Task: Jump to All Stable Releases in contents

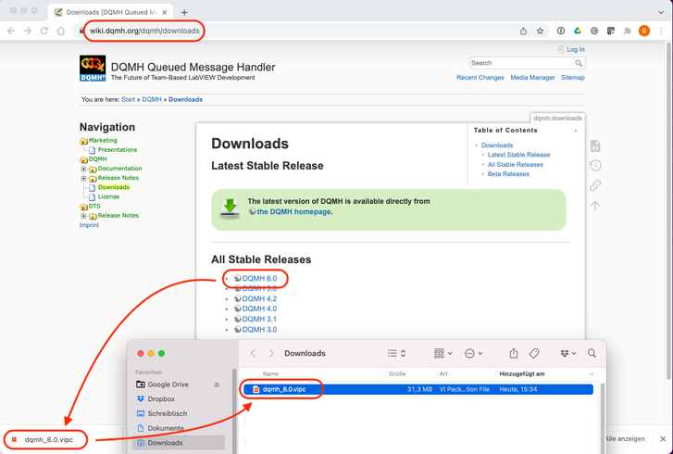Action: (515, 165)
